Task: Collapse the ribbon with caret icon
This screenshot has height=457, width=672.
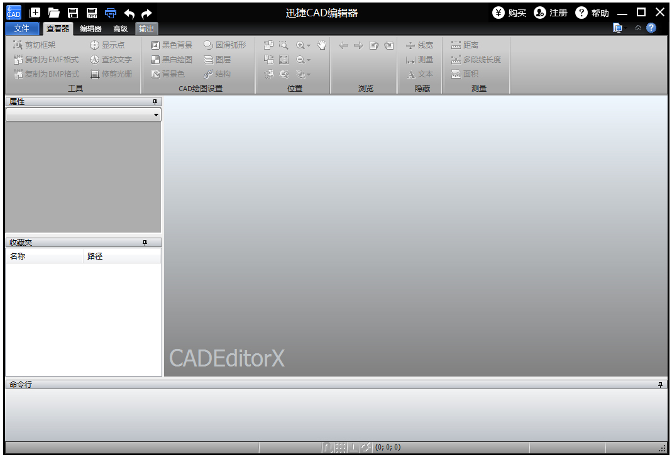Action: pos(638,28)
